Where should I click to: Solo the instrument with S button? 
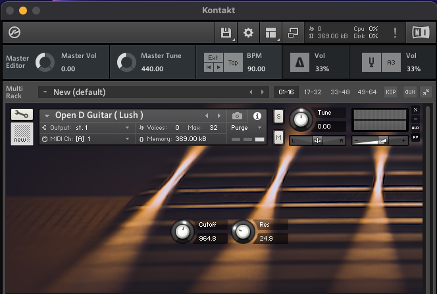(x=278, y=116)
